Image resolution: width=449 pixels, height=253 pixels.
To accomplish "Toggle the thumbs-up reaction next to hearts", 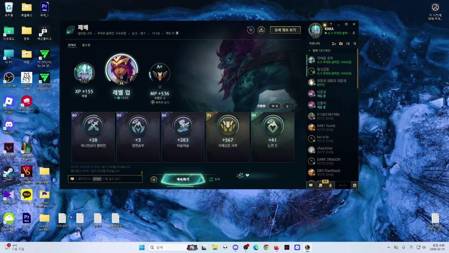I will click(x=288, y=106).
